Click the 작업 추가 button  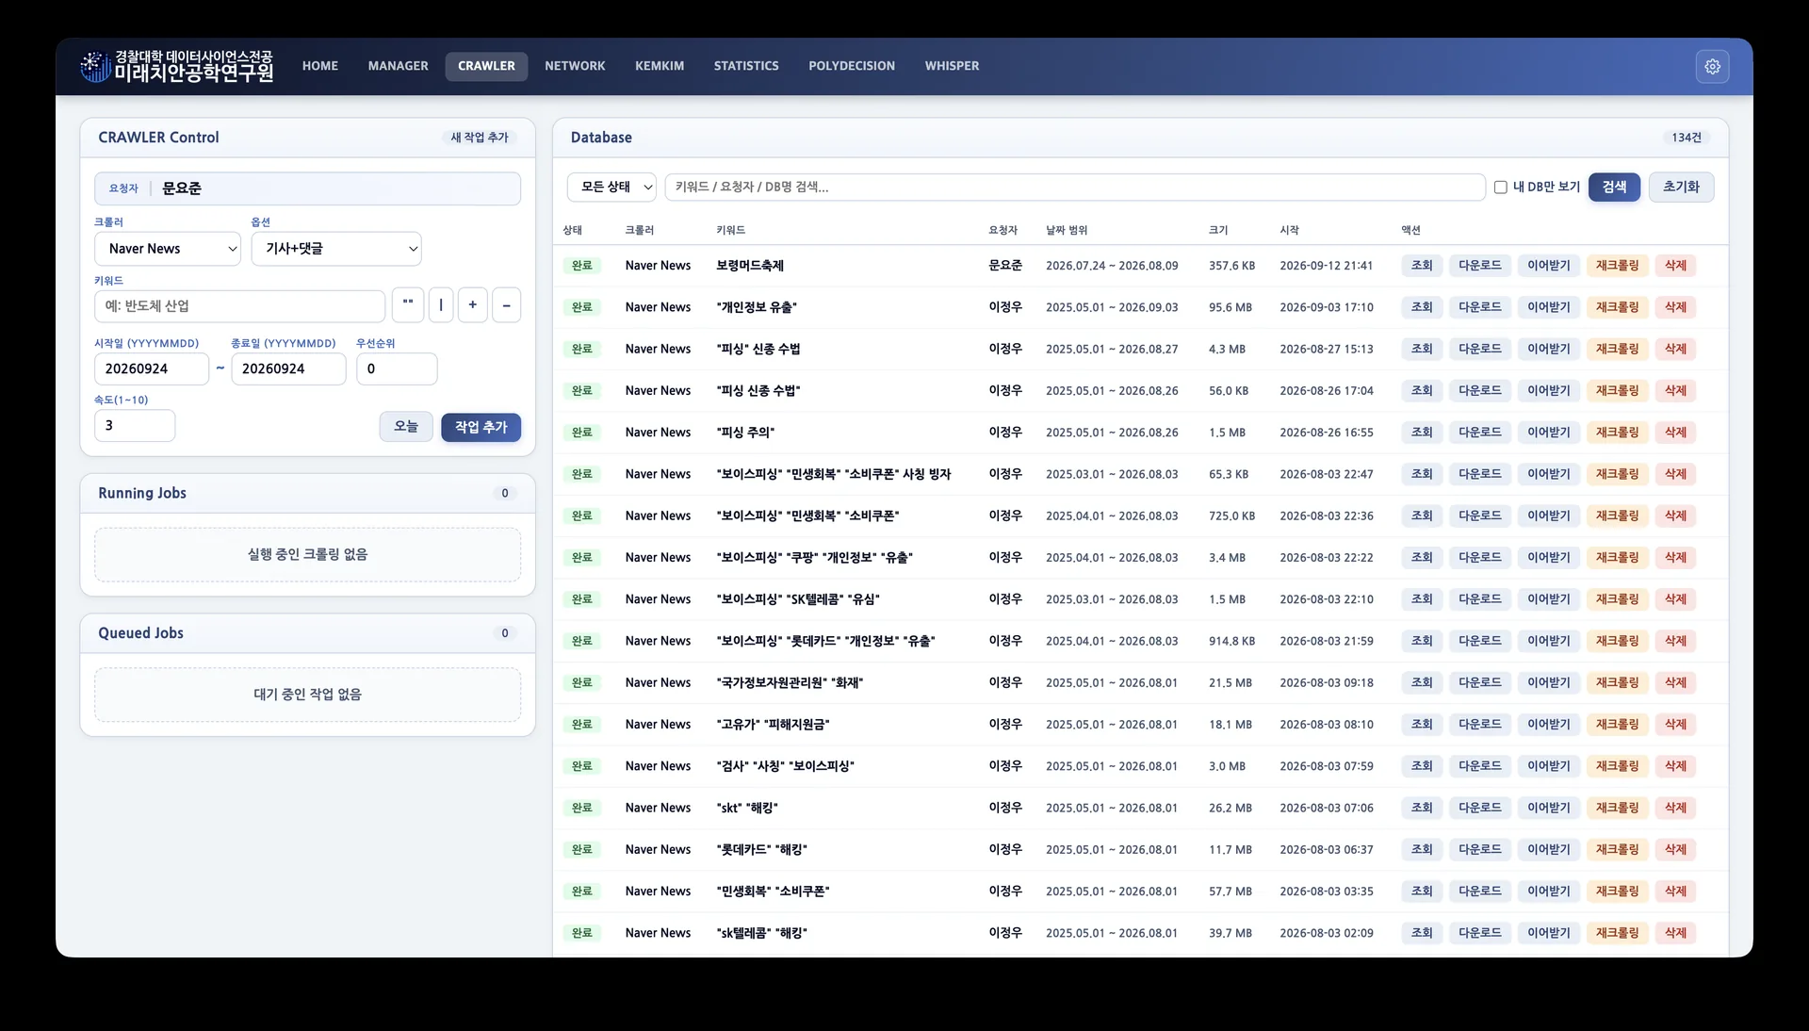(481, 427)
